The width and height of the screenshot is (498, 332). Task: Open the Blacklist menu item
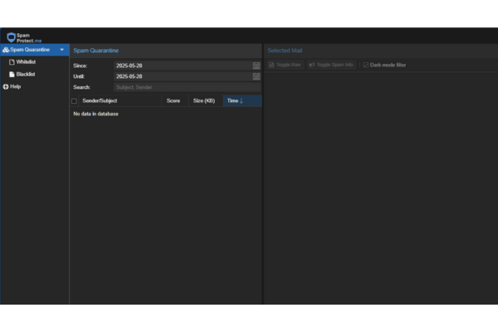click(26, 74)
